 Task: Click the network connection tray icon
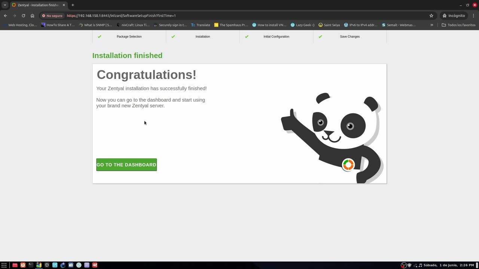415,265
